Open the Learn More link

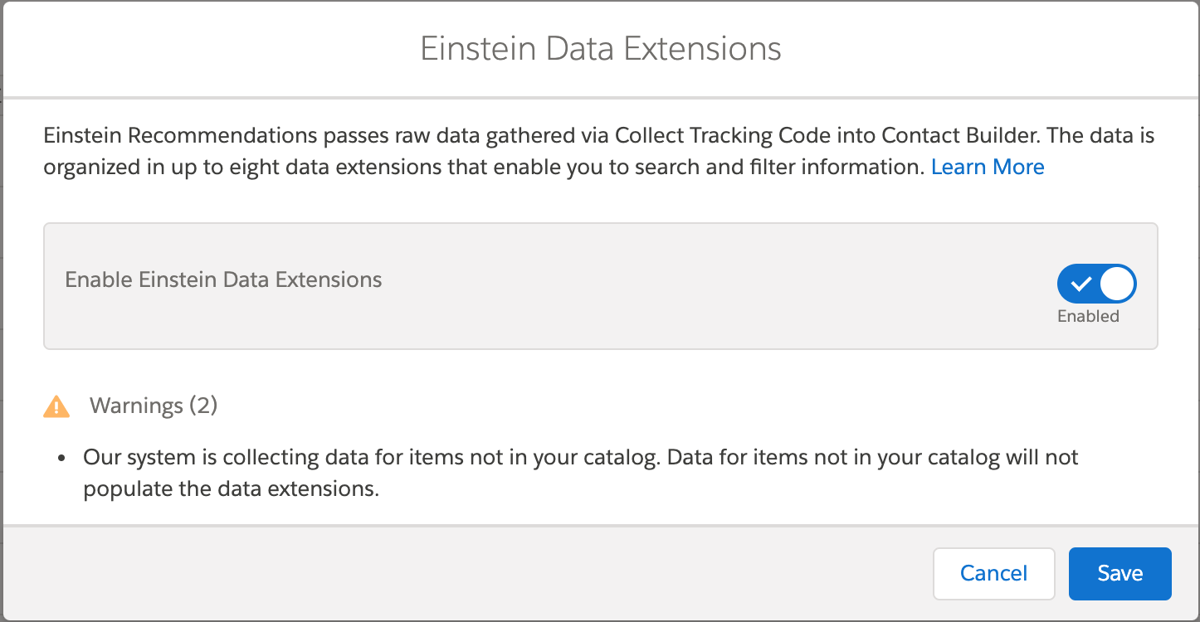click(988, 167)
